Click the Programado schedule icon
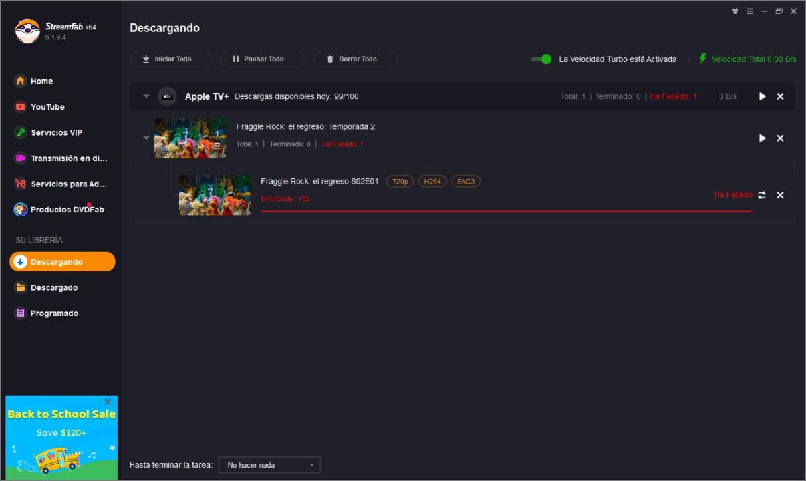Viewport: 806px width, 481px height. (x=20, y=313)
